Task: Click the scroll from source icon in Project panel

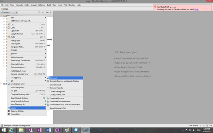Action: 40,12
